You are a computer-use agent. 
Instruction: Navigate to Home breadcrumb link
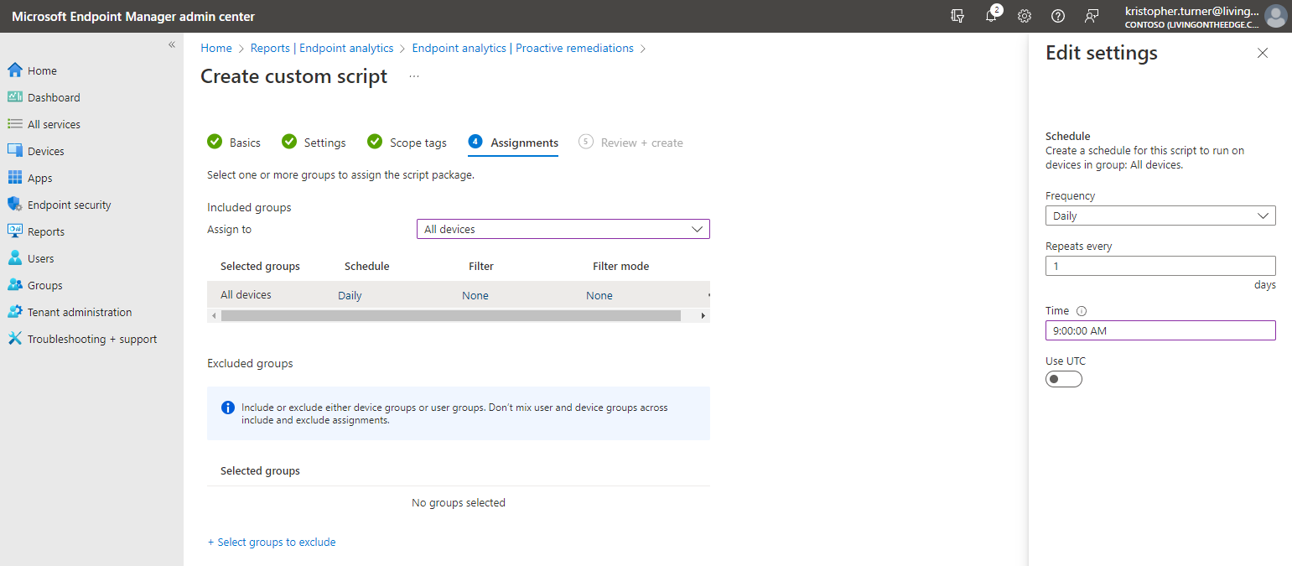click(216, 48)
